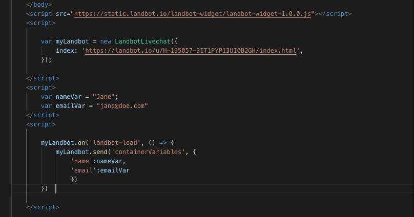Click the 'myLandbot' variable in the var declaration
The image size is (414, 217).
tap(72, 41)
